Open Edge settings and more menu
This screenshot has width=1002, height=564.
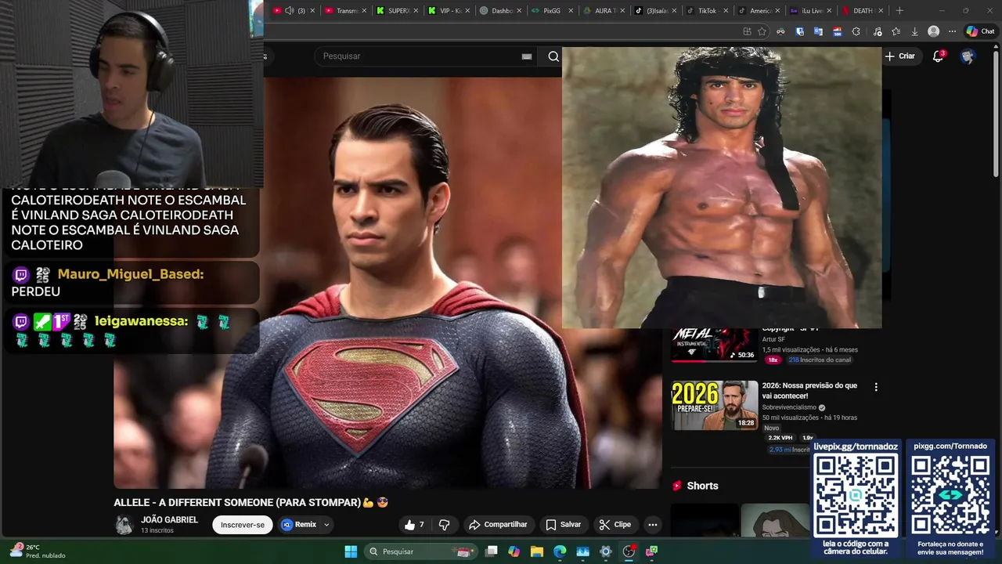[x=952, y=31]
